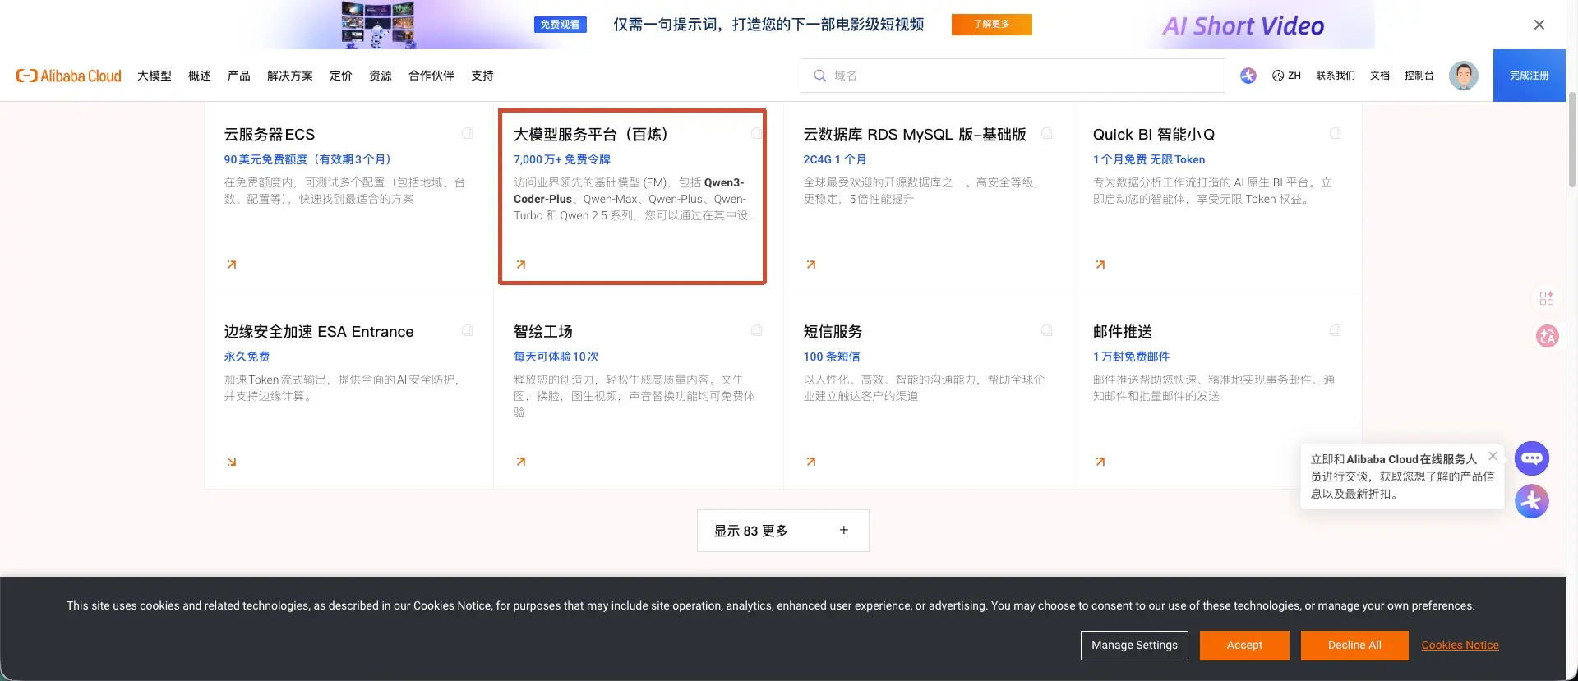This screenshot has width=1578, height=681.
Task: Expand the 显示 83 更多 list
Action: pyautogui.click(x=783, y=531)
